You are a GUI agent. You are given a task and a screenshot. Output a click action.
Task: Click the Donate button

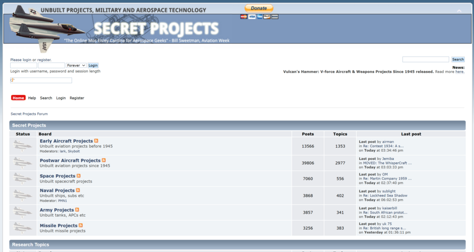(x=259, y=8)
